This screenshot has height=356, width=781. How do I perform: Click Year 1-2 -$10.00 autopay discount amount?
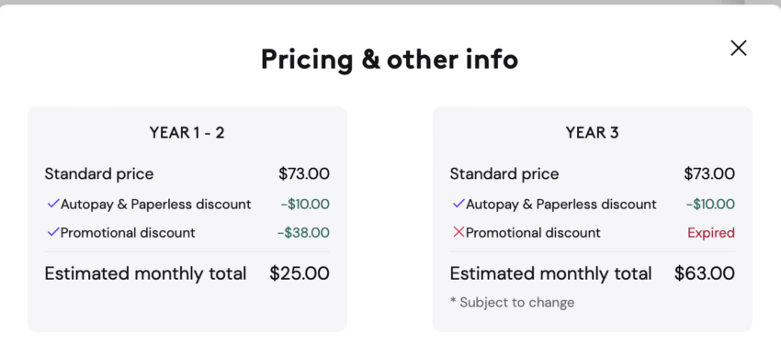coord(305,205)
